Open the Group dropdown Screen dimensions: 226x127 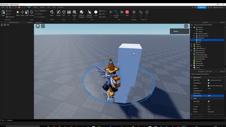pos(103,11)
